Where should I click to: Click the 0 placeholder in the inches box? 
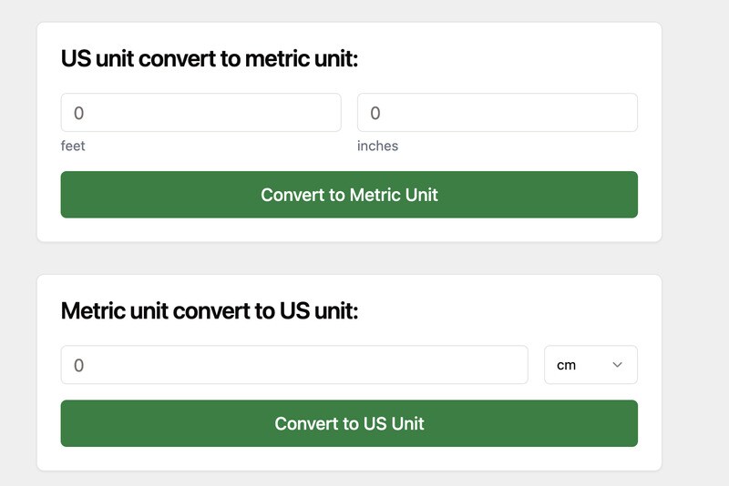click(375, 113)
